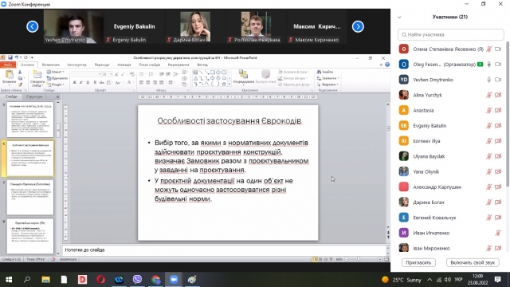The height and width of the screenshot is (287, 510).
Task: Open the red PDF reader icon in taskbar
Action: (x=82, y=280)
